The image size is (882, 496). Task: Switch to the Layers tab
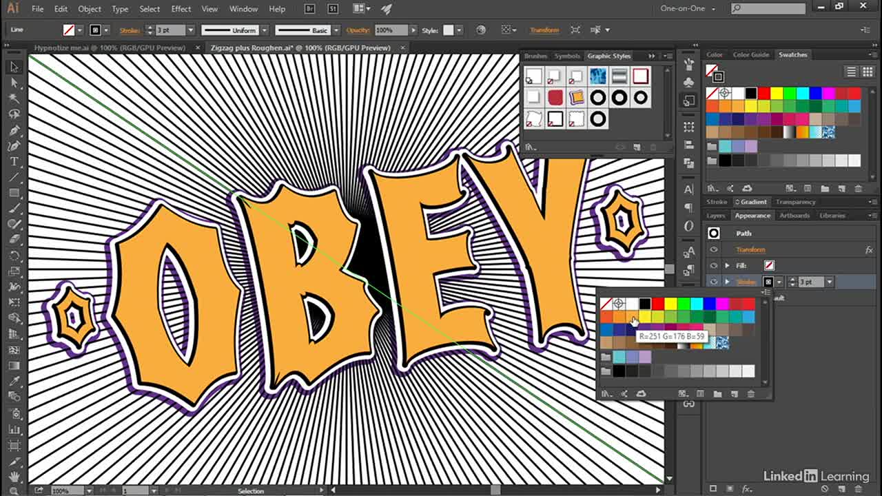[x=716, y=216]
